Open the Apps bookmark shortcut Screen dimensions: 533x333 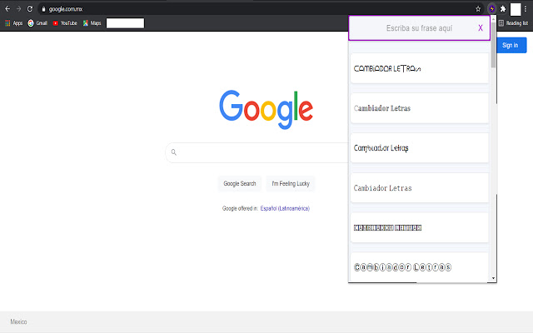(x=13, y=23)
